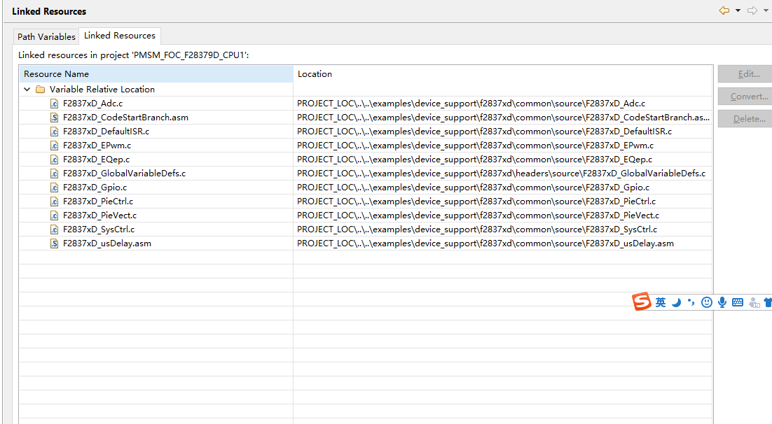The width and height of the screenshot is (772, 424).
Task: Select the F2837xD_SysCtrl.c resource row
Action: [99, 229]
